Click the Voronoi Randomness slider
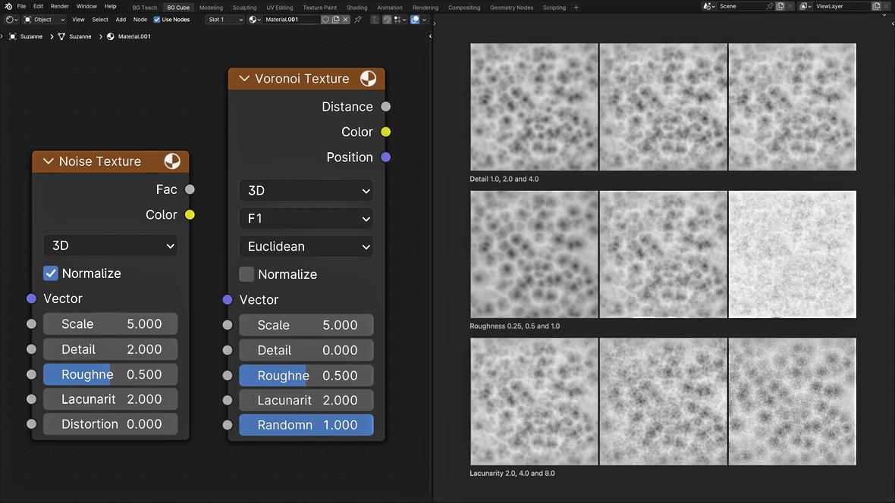This screenshot has width=895, height=503. tap(306, 425)
